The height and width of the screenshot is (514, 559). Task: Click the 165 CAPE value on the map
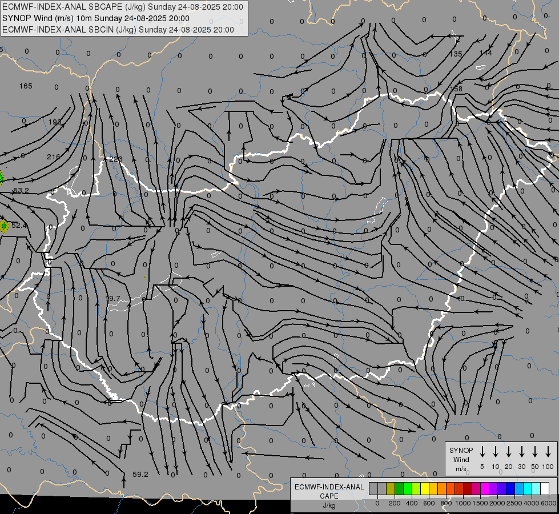[x=26, y=86]
